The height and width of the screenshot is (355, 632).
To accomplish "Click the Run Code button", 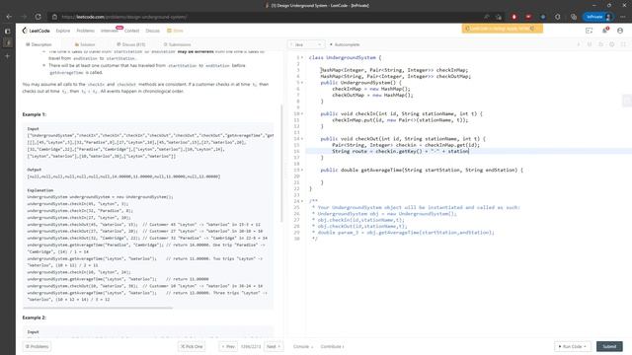I will [x=573, y=346].
